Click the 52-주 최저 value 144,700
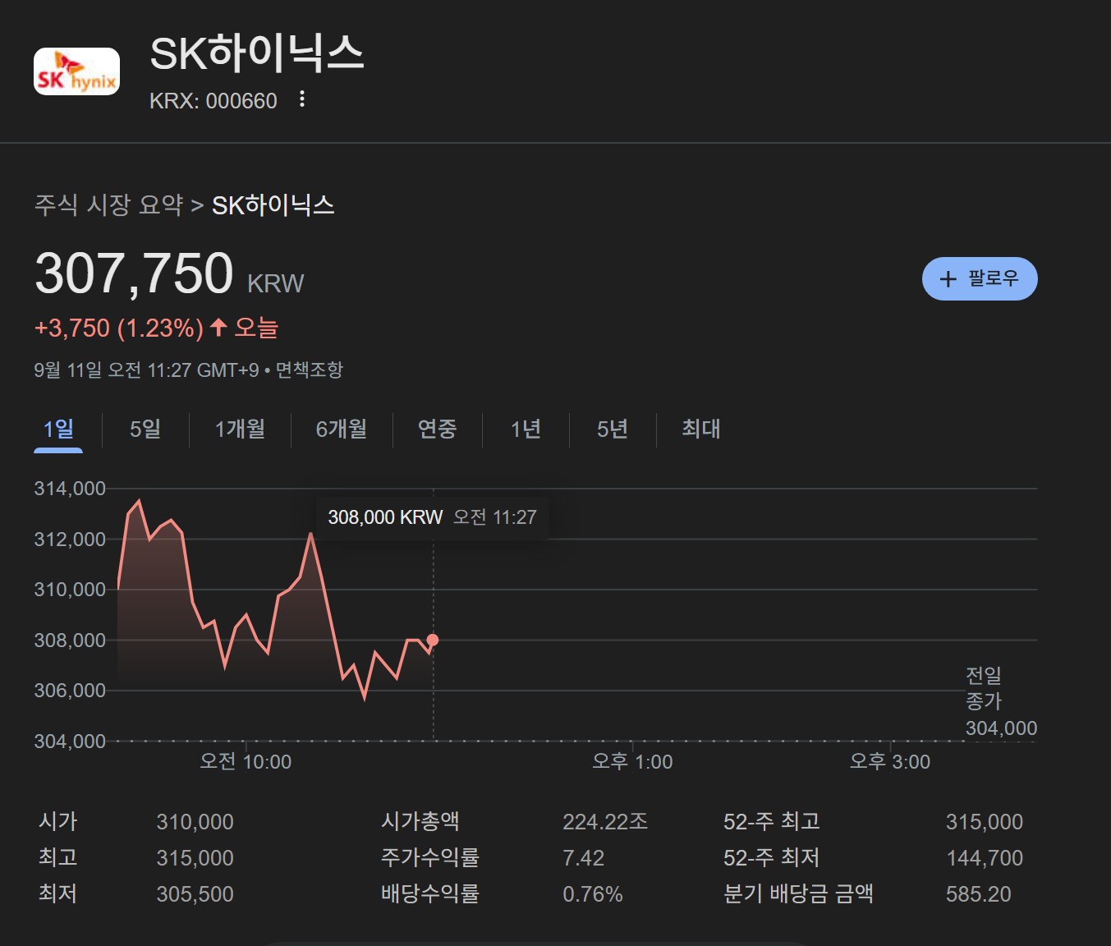Screen dimensions: 1111x946 pyautogui.click(x=985, y=858)
